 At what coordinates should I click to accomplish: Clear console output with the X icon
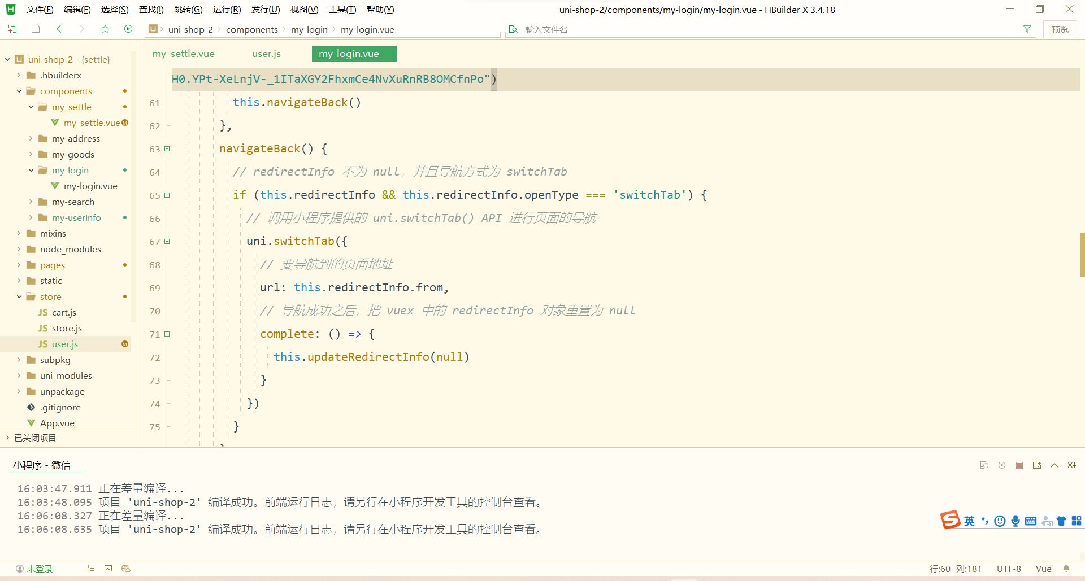pos(1072,465)
